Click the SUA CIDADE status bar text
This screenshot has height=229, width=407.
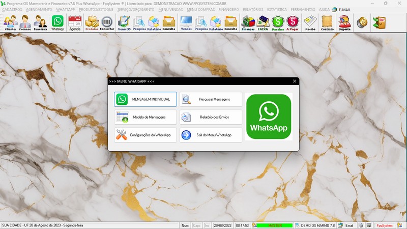point(43,225)
